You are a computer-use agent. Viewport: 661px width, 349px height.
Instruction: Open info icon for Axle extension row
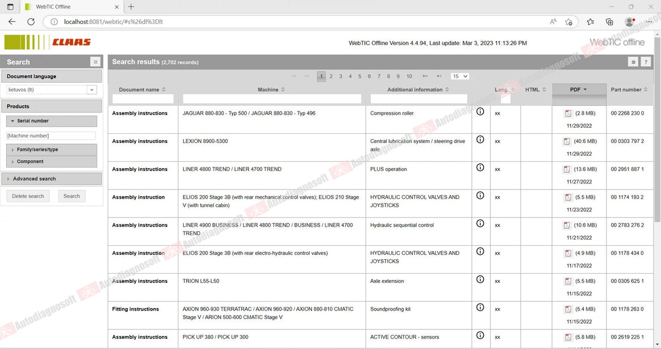point(480,279)
